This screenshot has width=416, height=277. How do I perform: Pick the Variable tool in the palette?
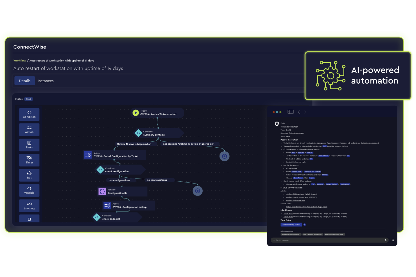click(29, 190)
